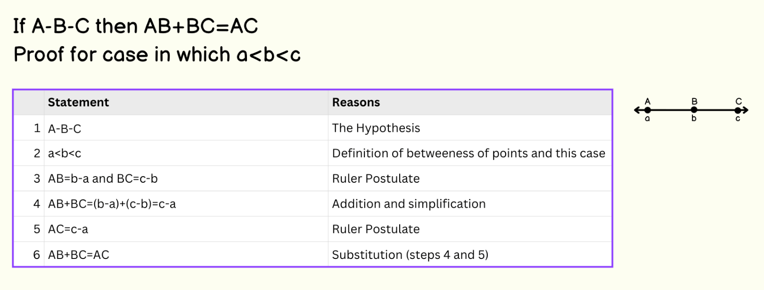Select the 'Definition of betweeness of points' reason
764x290 pixels.
click(x=468, y=153)
